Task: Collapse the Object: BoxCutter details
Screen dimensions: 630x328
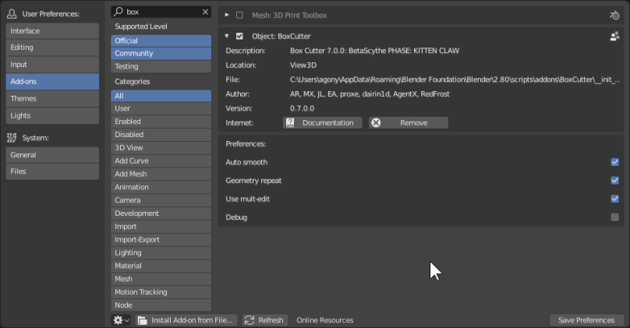Action: 227,36
